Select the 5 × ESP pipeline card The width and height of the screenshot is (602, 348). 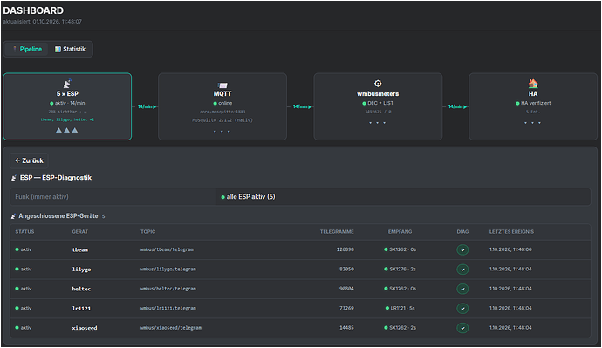tap(67, 106)
